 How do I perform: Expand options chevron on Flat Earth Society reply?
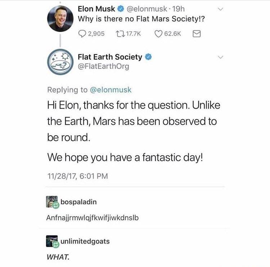[221, 57]
